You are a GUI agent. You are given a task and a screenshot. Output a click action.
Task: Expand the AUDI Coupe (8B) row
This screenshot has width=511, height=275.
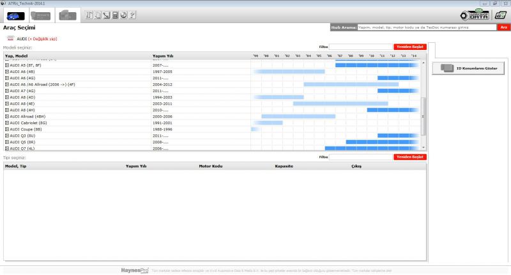(x=7, y=129)
